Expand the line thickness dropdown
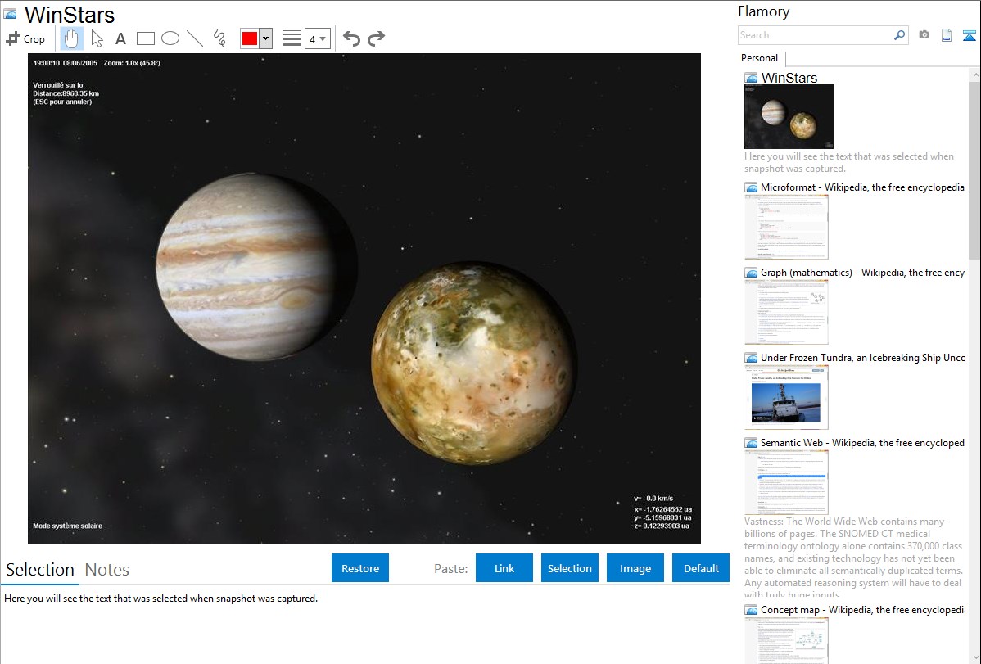The height and width of the screenshot is (664, 981). coord(317,38)
